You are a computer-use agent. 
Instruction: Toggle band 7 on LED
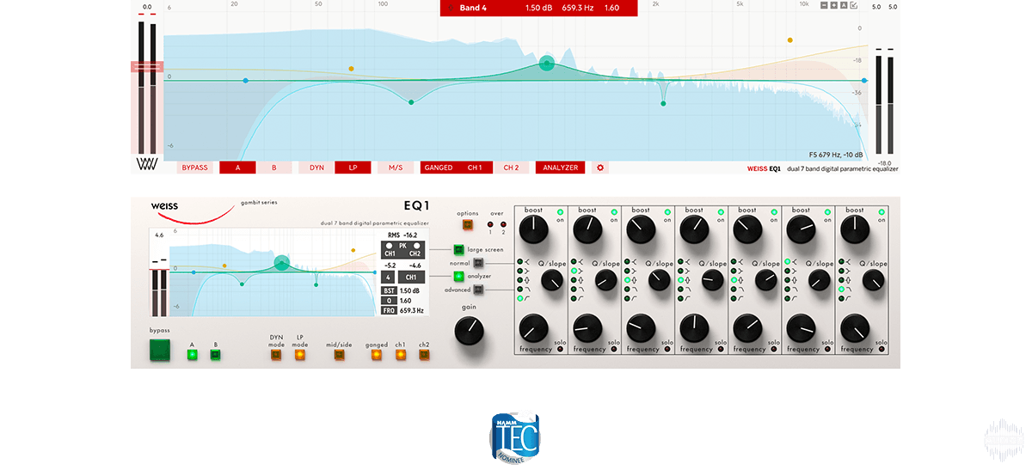click(881, 211)
